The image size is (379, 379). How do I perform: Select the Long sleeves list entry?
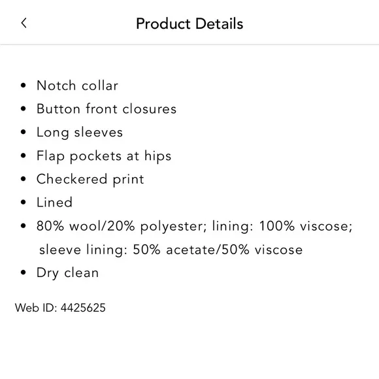click(80, 133)
